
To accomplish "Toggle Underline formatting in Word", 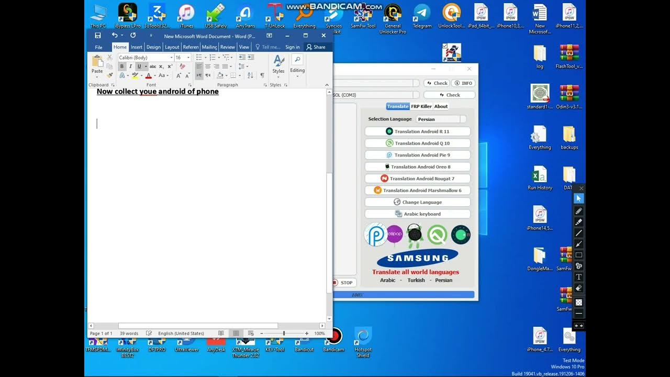I will point(139,66).
